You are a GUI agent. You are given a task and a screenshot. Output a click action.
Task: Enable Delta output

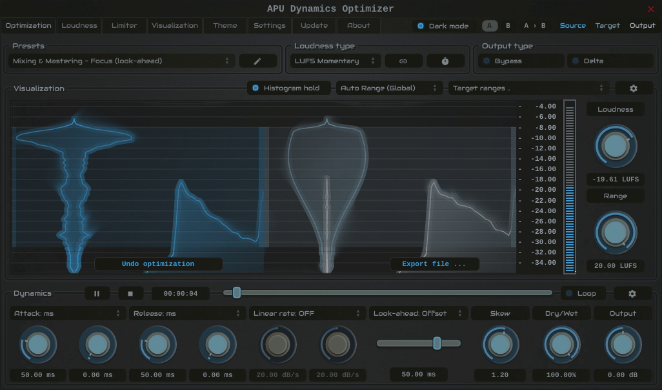pyautogui.click(x=610, y=61)
